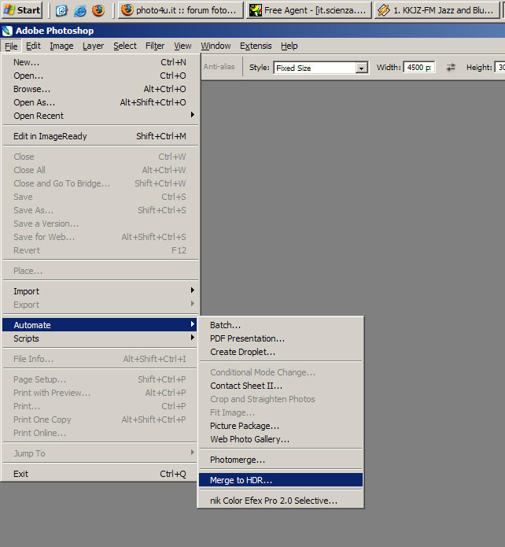Open the Help menu
The image size is (505, 547).
point(289,46)
